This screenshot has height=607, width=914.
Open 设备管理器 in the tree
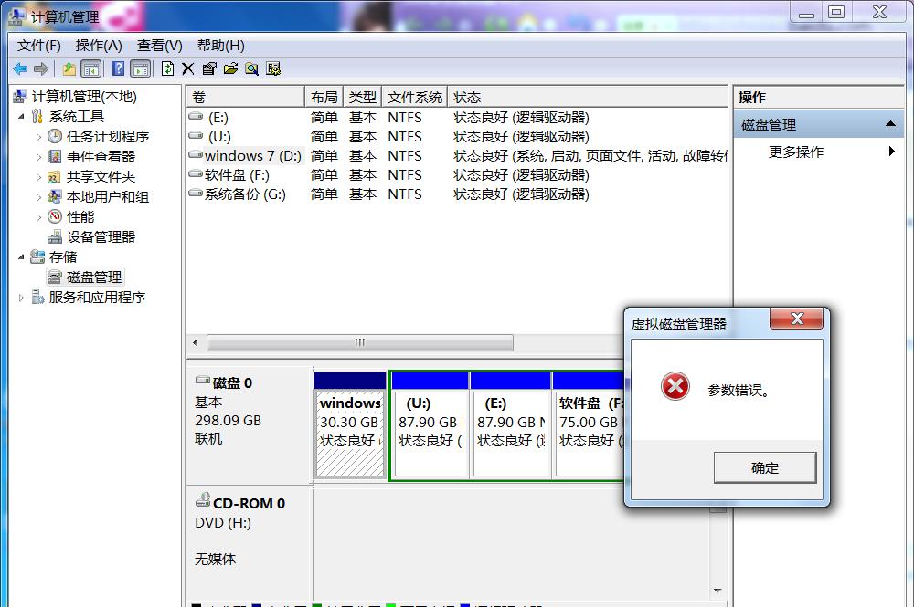101,236
